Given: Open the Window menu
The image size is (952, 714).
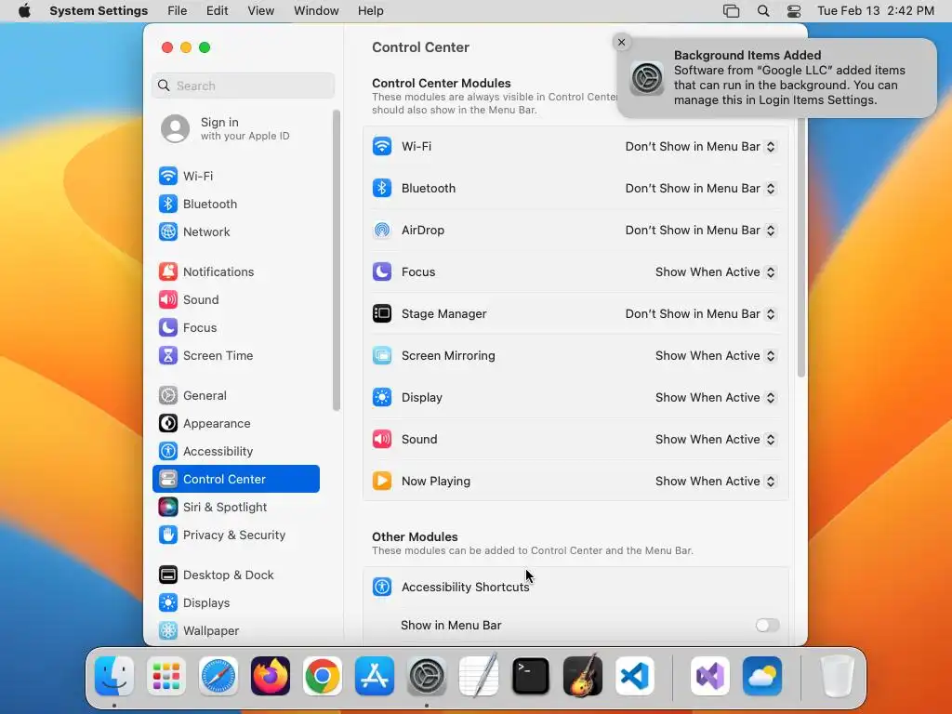Looking at the screenshot, I should 316,11.
